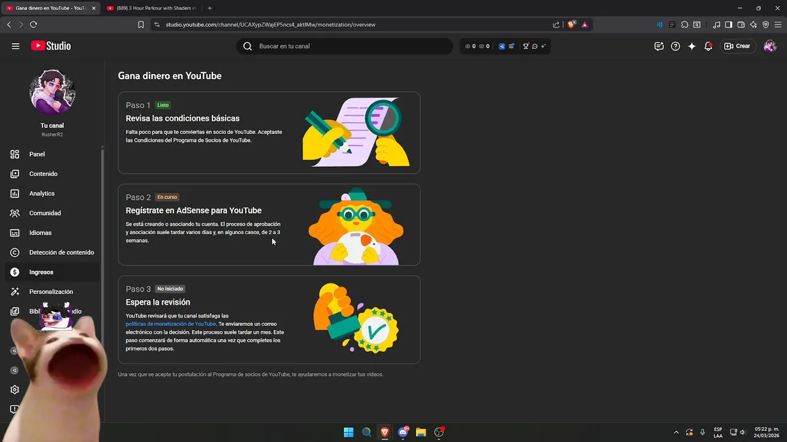Click the Crear button
This screenshot has width=787, height=442.
(x=737, y=46)
